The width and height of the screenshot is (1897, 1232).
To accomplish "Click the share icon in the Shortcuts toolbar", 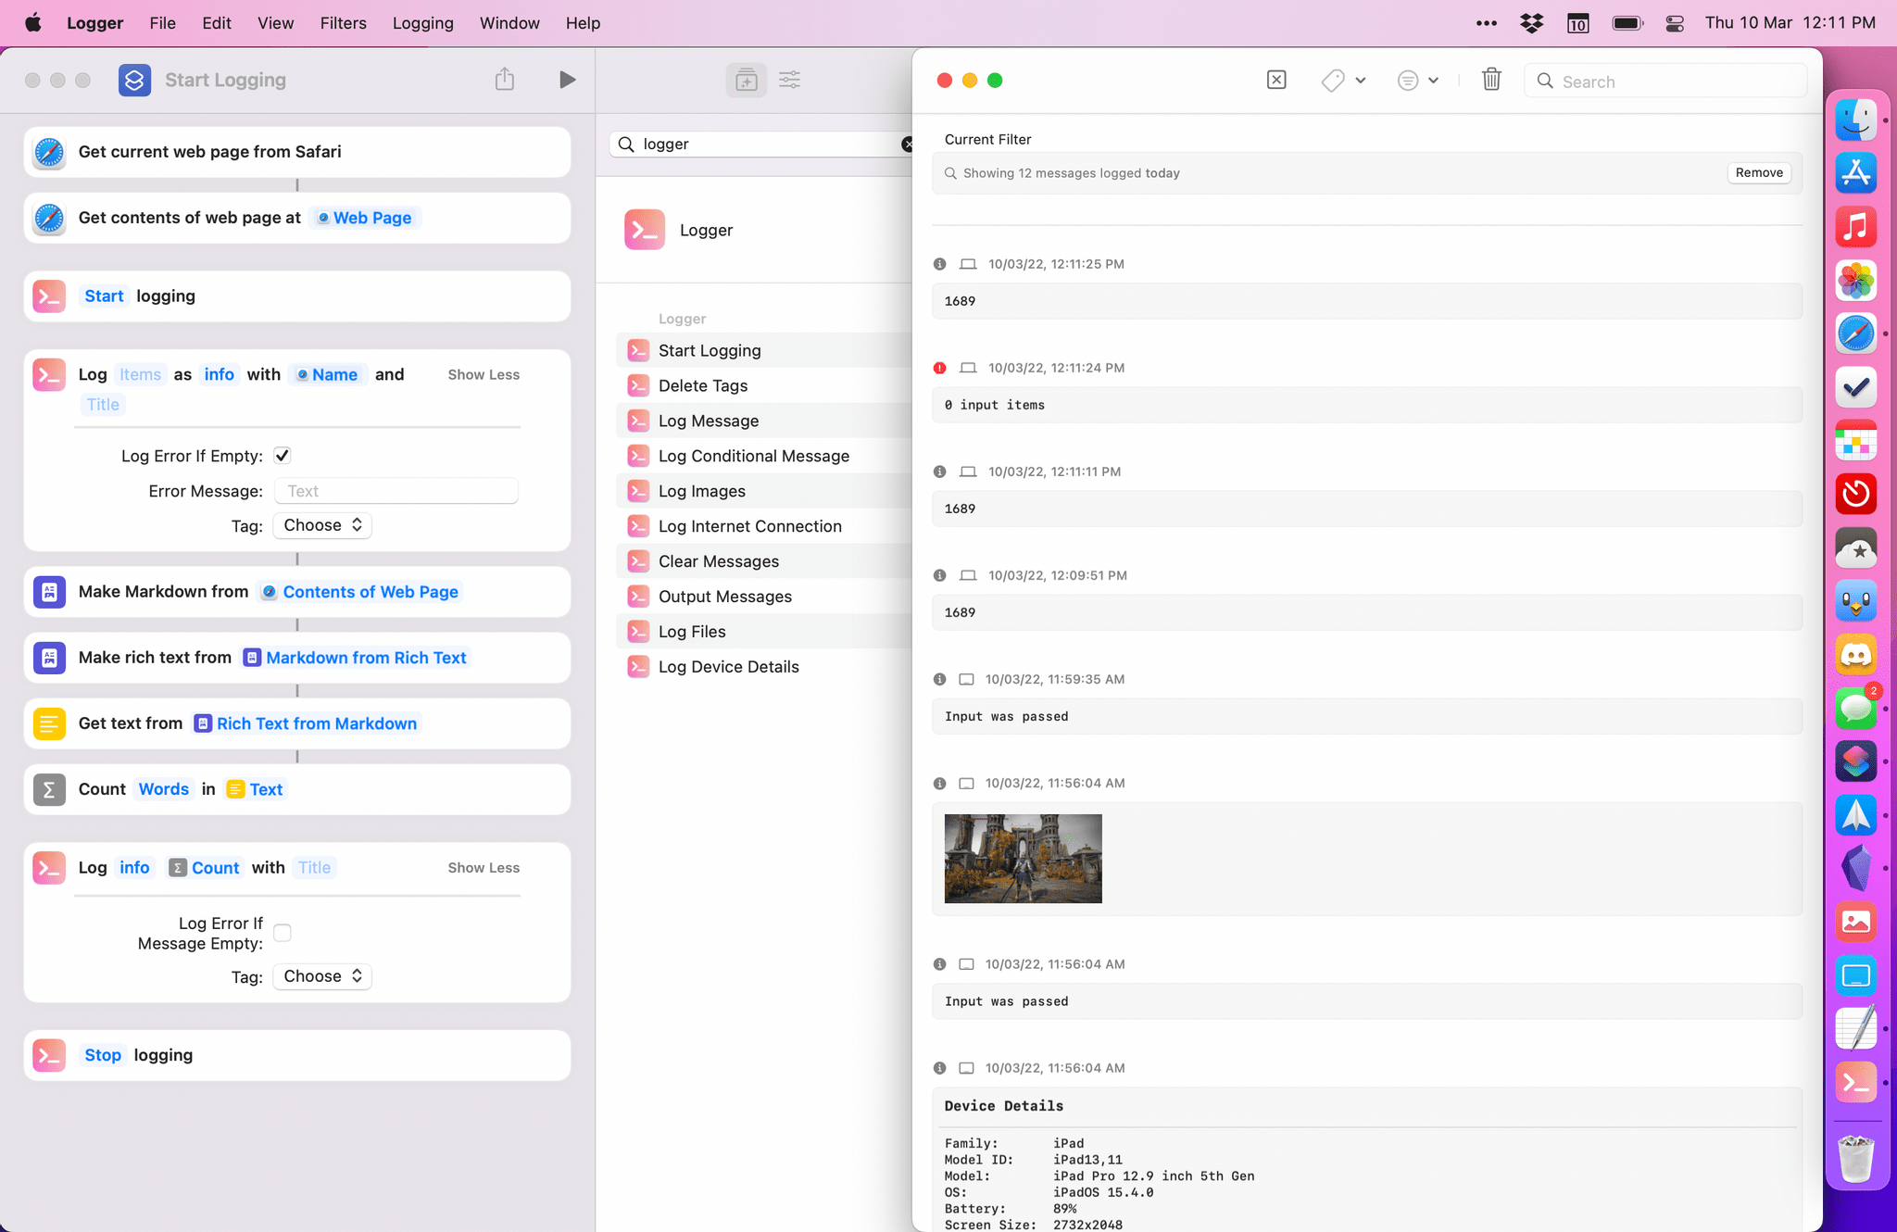I will point(504,80).
